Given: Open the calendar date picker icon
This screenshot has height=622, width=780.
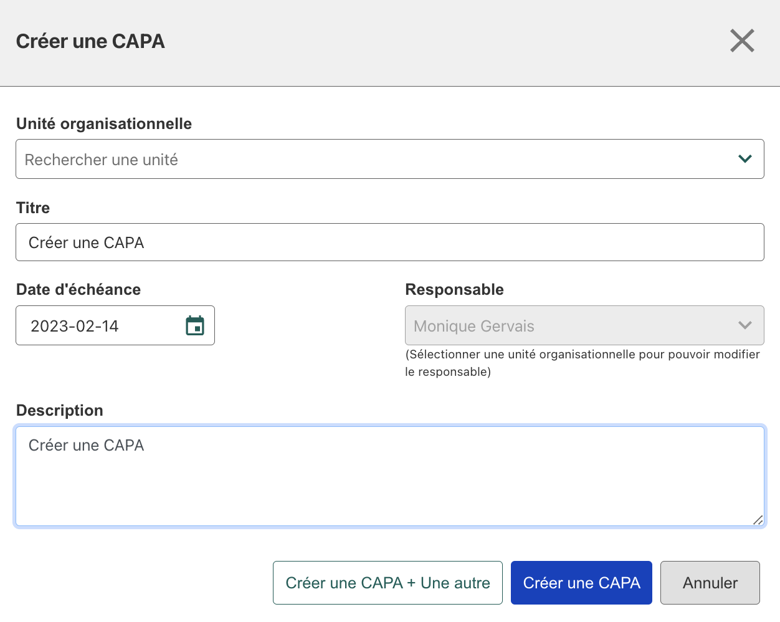Looking at the screenshot, I should (195, 325).
